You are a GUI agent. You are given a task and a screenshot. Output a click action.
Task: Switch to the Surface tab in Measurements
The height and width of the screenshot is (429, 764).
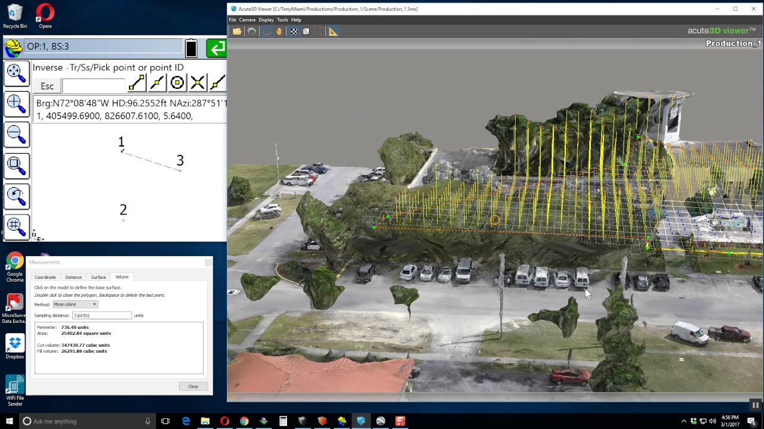pyautogui.click(x=98, y=277)
